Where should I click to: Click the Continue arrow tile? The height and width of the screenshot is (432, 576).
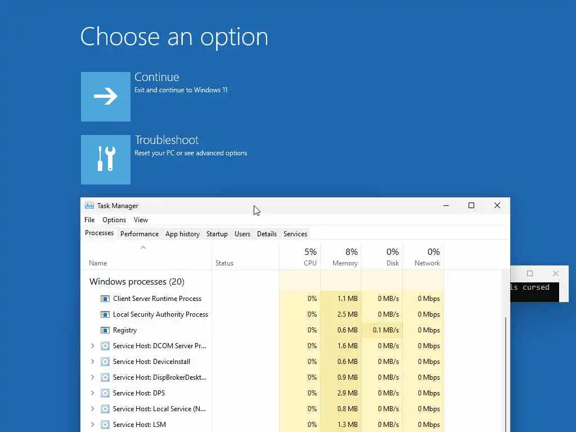[105, 97]
